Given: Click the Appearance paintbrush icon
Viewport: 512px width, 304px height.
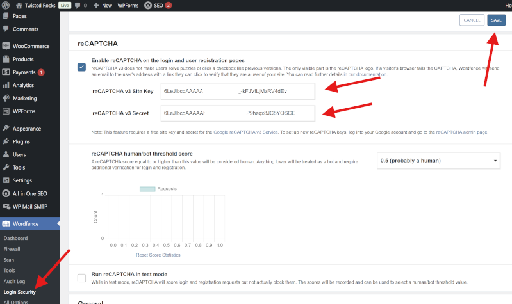Looking at the screenshot, I should coord(6,128).
